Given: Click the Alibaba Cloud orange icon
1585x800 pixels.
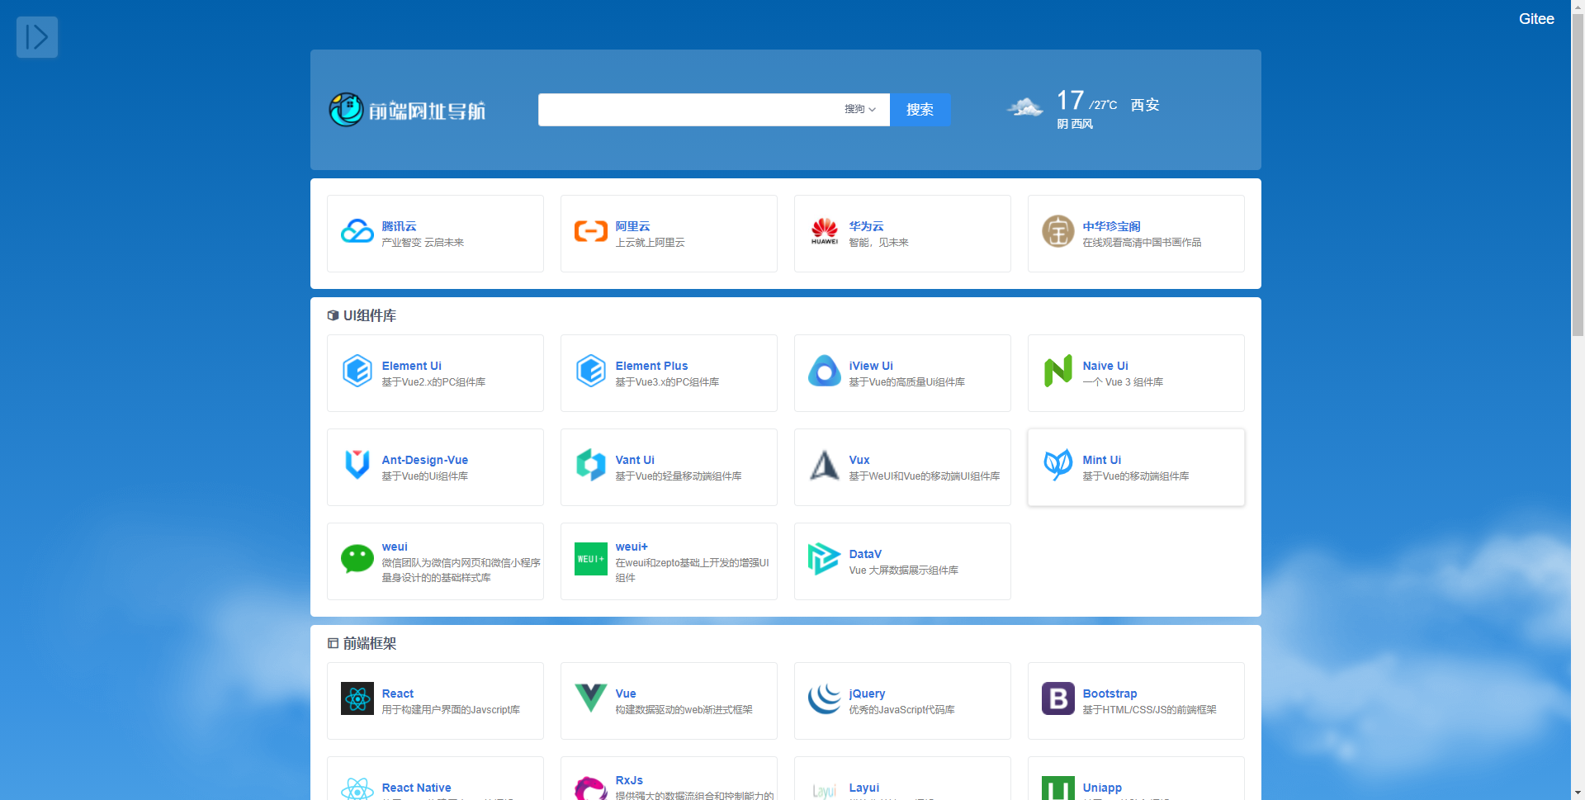Looking at the screenshot, I should (591, 232).
